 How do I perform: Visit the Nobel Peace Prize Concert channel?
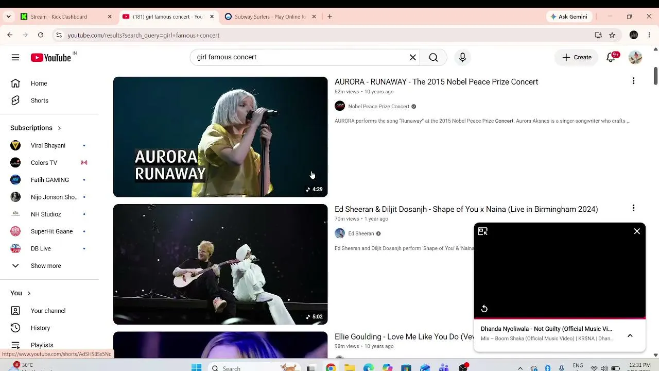click(378, 107)
